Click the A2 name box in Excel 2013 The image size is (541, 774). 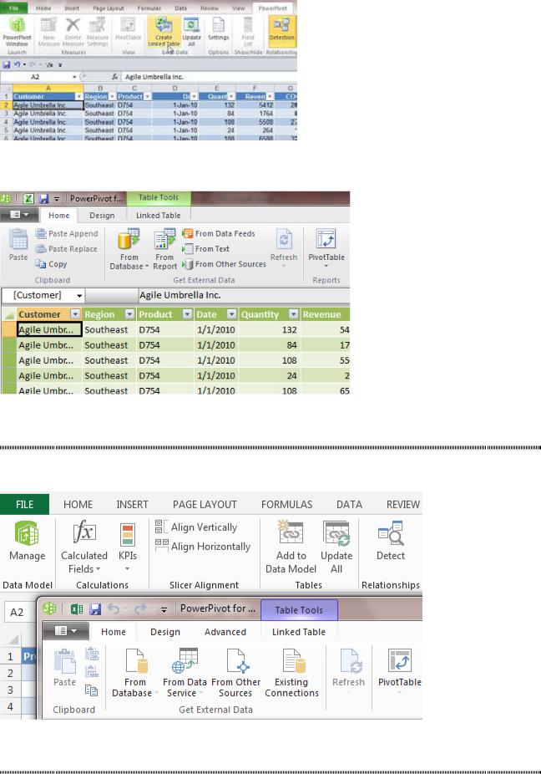(17, 612)
